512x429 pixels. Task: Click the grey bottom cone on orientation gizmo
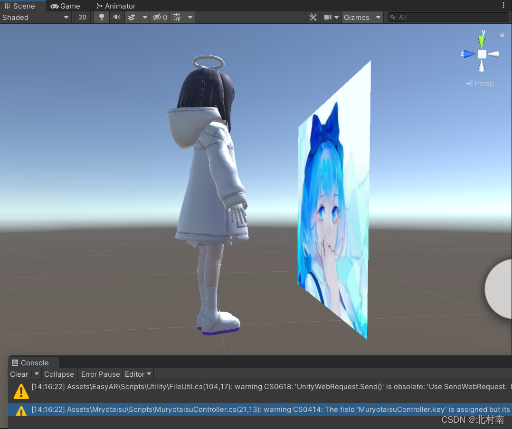tap(482, 66)
